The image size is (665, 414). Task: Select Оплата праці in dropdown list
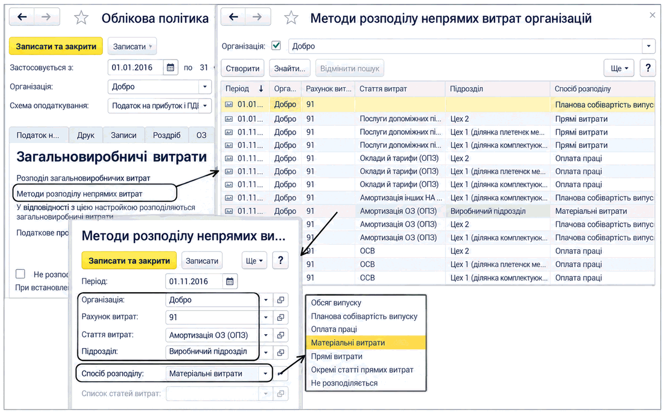click(x=366, y=329)
